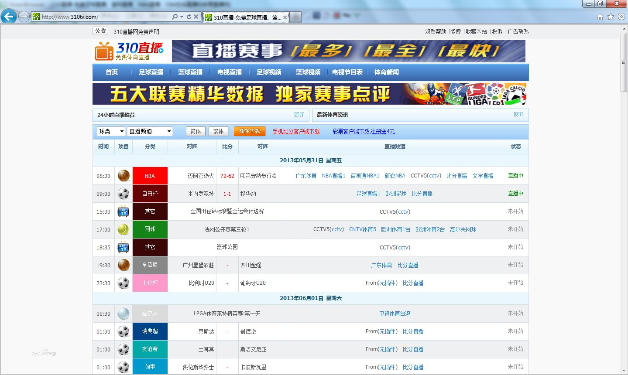The width and height of the screenshot is (628, 375).
Task: Click soccer ball icon in 23:30 row
Action: tap(124, 283)
